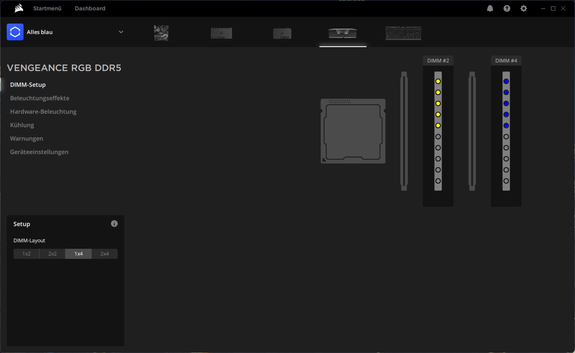Open the Startmenü tab
575x353 pixels.
[x=47, y=8]
